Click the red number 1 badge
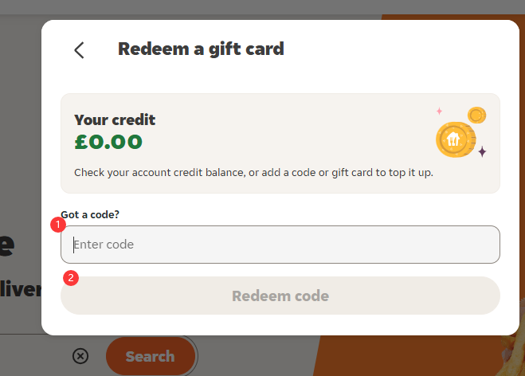Image resolution: width=525 pixels, height=376 pixels. pyautogui.click(x=57, y=225)
